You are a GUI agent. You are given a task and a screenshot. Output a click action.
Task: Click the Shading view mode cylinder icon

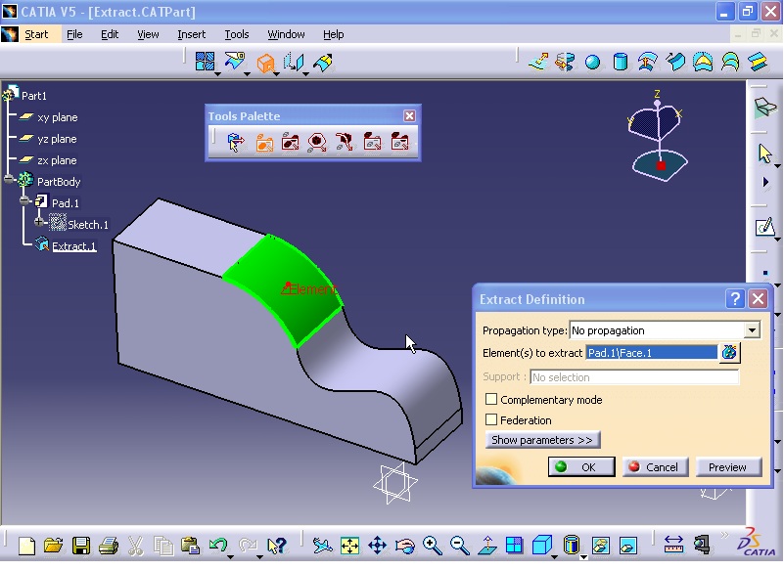point(571,545)
